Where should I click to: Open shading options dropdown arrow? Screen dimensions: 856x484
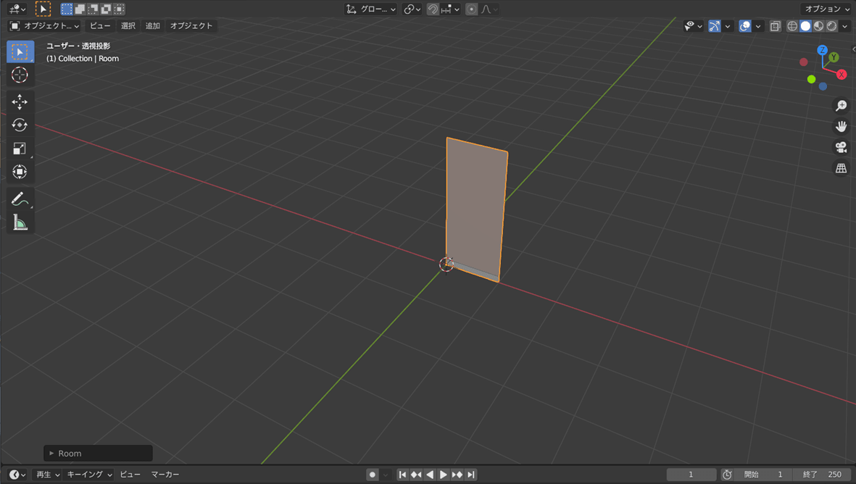[845, 26]
